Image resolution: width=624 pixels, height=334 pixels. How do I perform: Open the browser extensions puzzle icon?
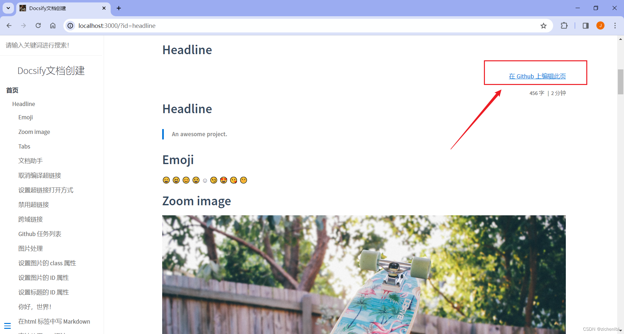point(564,26)
